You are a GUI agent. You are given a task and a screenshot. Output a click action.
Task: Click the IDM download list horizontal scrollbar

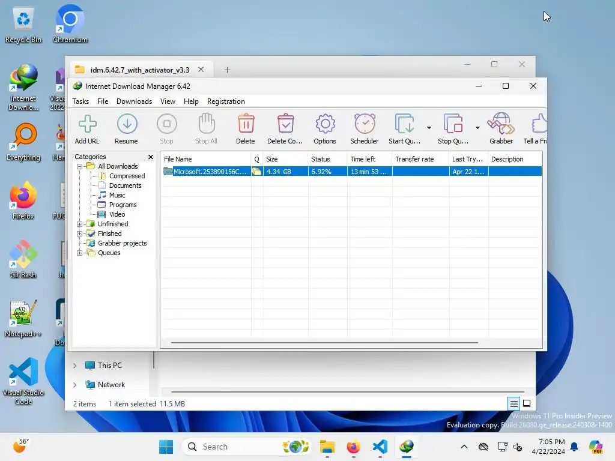(324, 343)
